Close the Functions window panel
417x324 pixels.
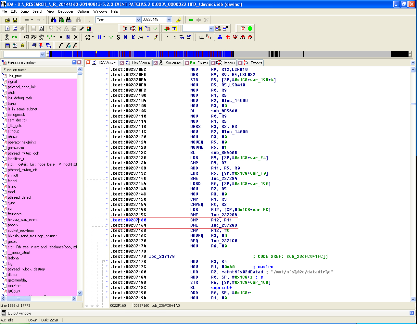tap(79, 62)
